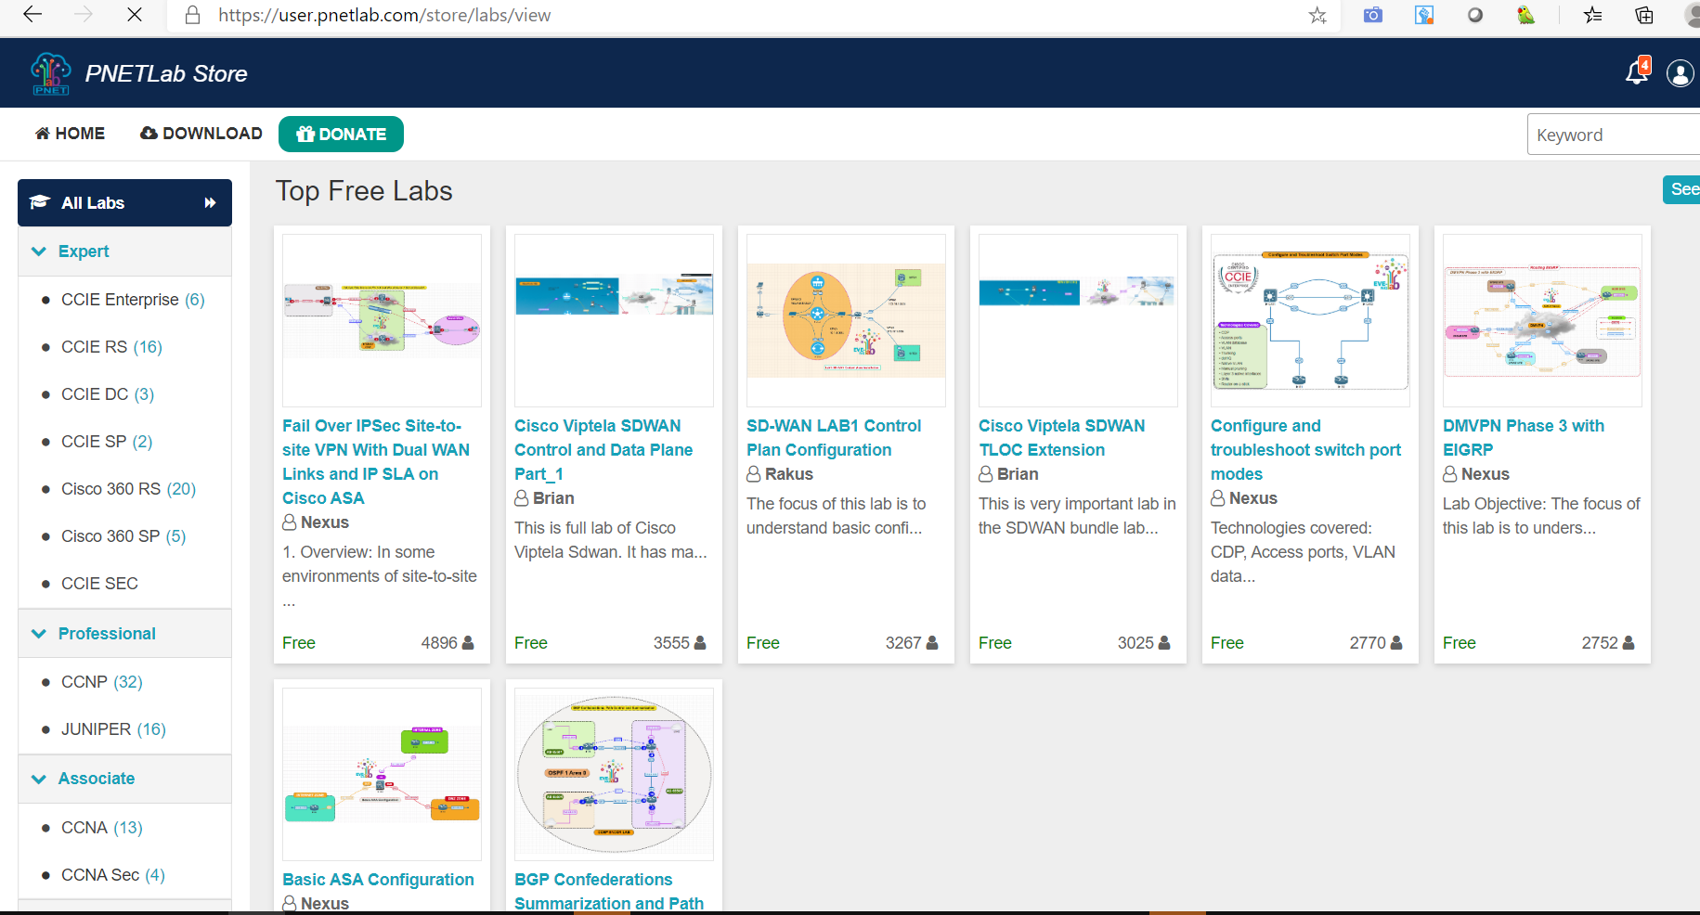The height and width of the screenshot is (915, 1700).
Task: Expand the All Labs sidebar header
Action: coord(124,202)
